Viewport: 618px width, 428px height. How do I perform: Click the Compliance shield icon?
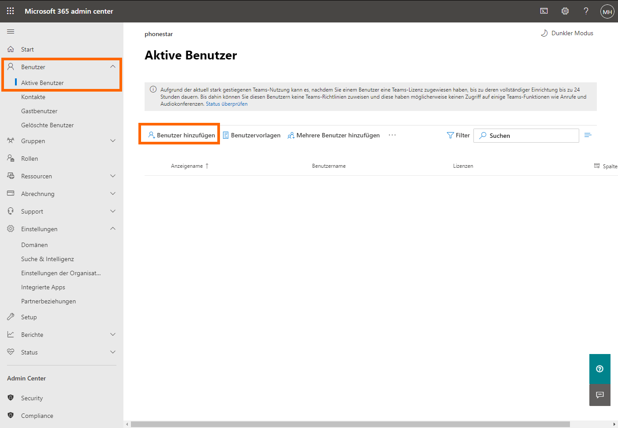pyautogui.click(x=11, y=415)
